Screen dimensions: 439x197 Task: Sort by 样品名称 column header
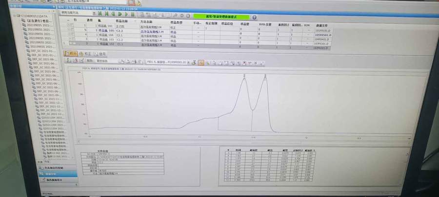pyautogui.click(x=122, y=21)
